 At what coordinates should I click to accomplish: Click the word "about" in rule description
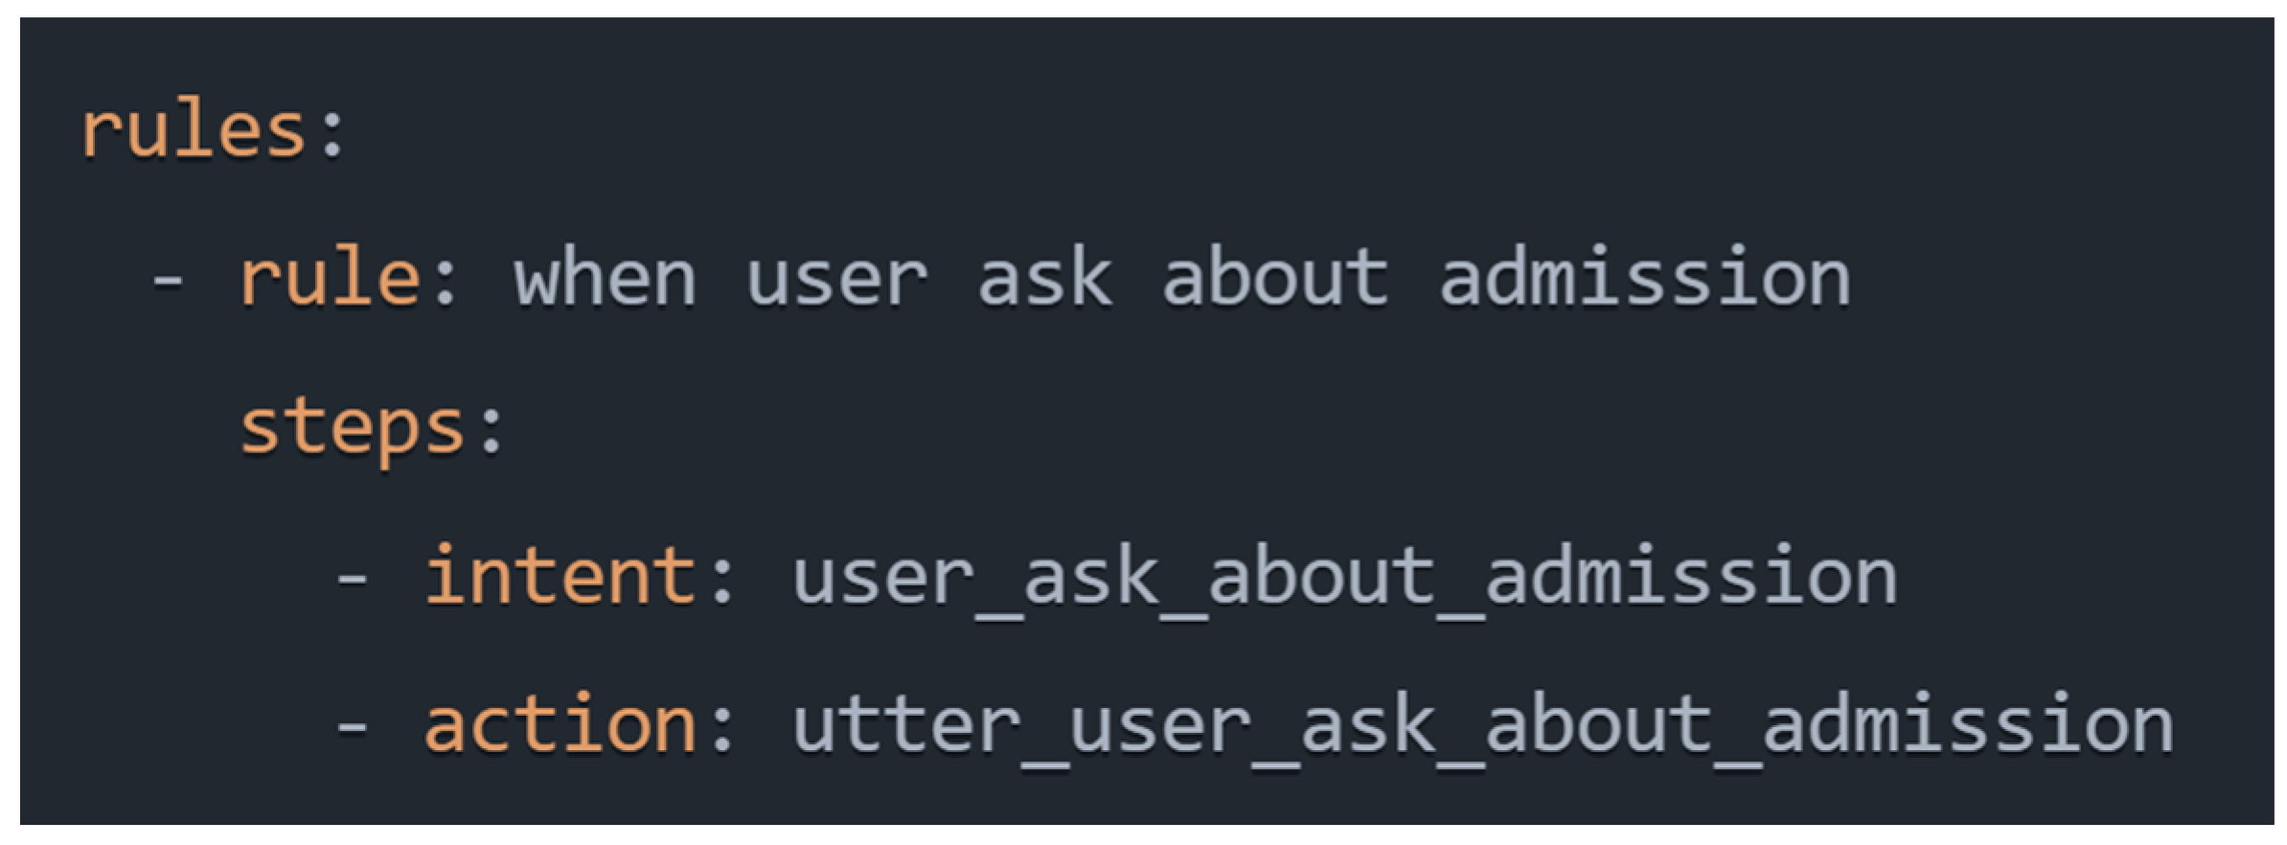pyautogui.click(x=1274, y=279)
